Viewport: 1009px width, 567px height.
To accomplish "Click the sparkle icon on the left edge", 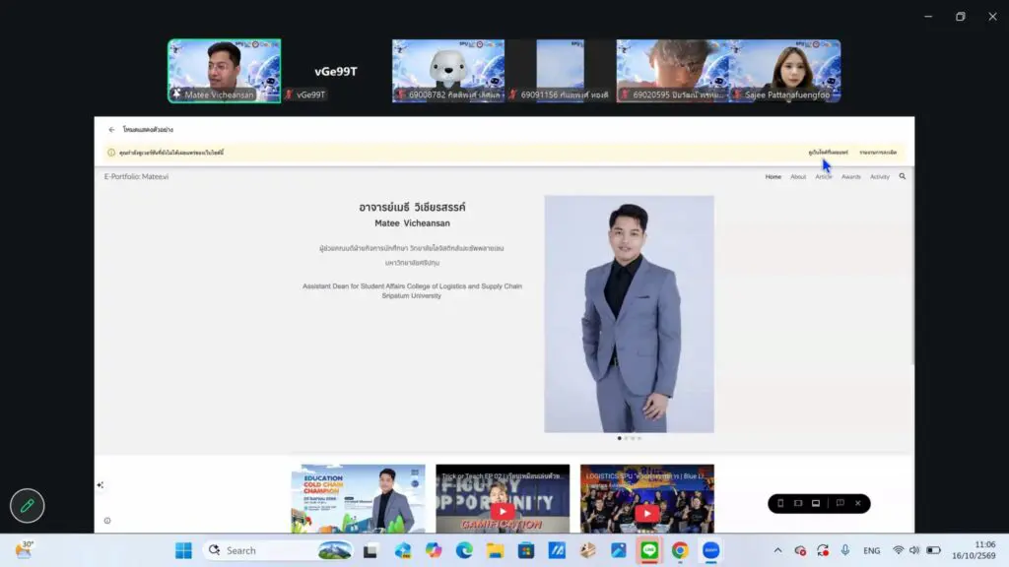I will click(101, 485).
